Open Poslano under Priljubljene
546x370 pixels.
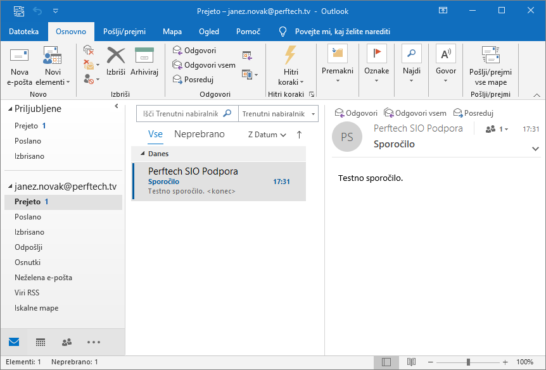coord(28,141)
